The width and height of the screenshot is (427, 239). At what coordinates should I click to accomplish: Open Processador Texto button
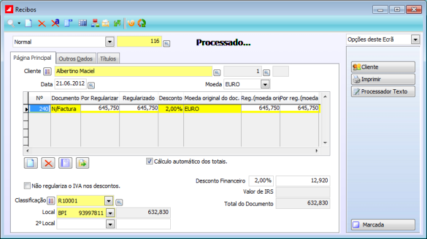[383, 92]
